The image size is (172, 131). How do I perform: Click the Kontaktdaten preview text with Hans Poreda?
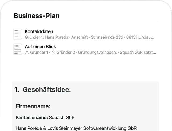[x=46, y=37]
